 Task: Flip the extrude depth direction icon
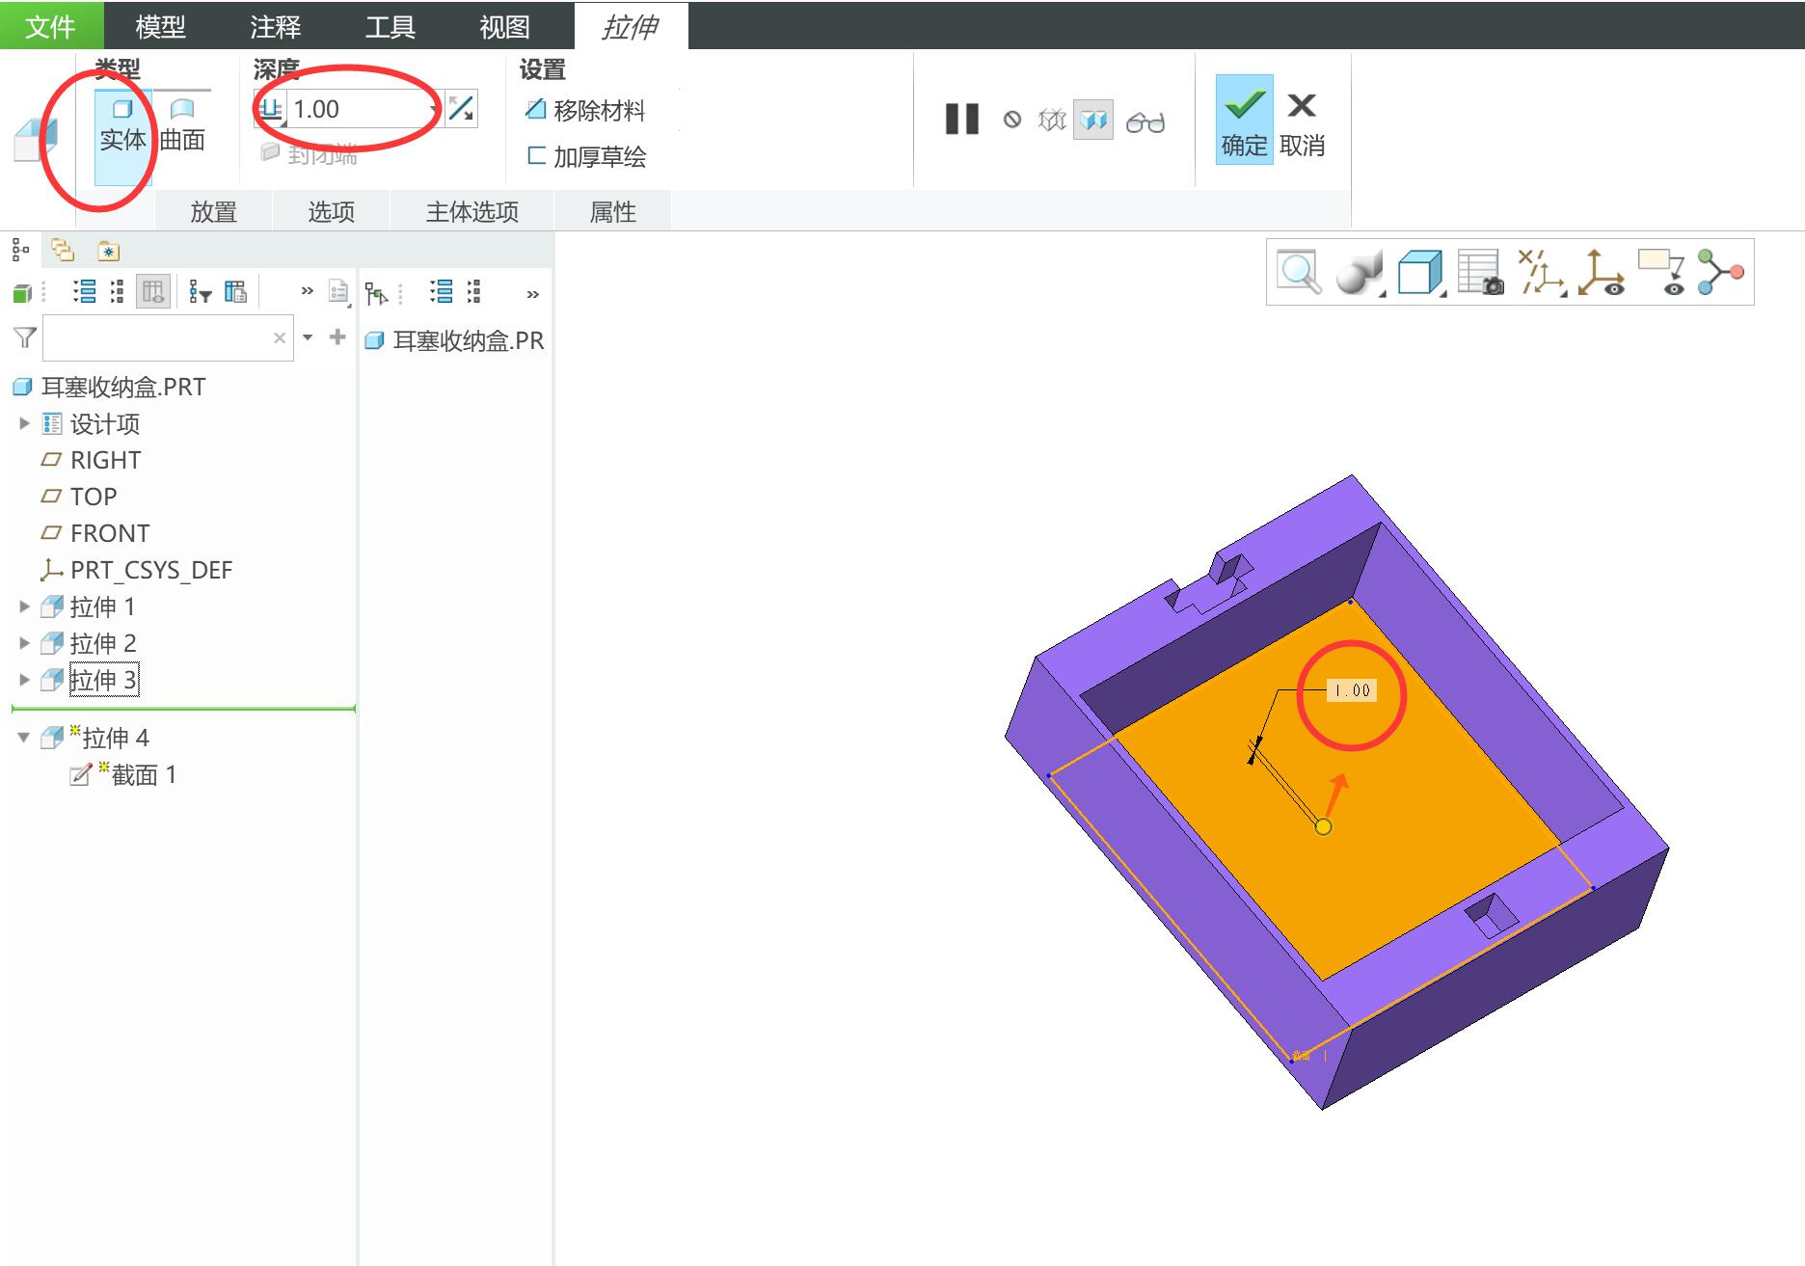pos(461,109)
